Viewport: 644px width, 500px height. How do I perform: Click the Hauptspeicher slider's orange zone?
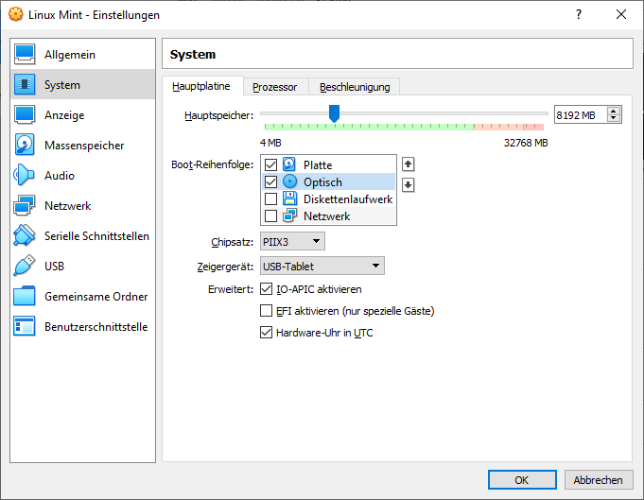[x=498, y=127]
